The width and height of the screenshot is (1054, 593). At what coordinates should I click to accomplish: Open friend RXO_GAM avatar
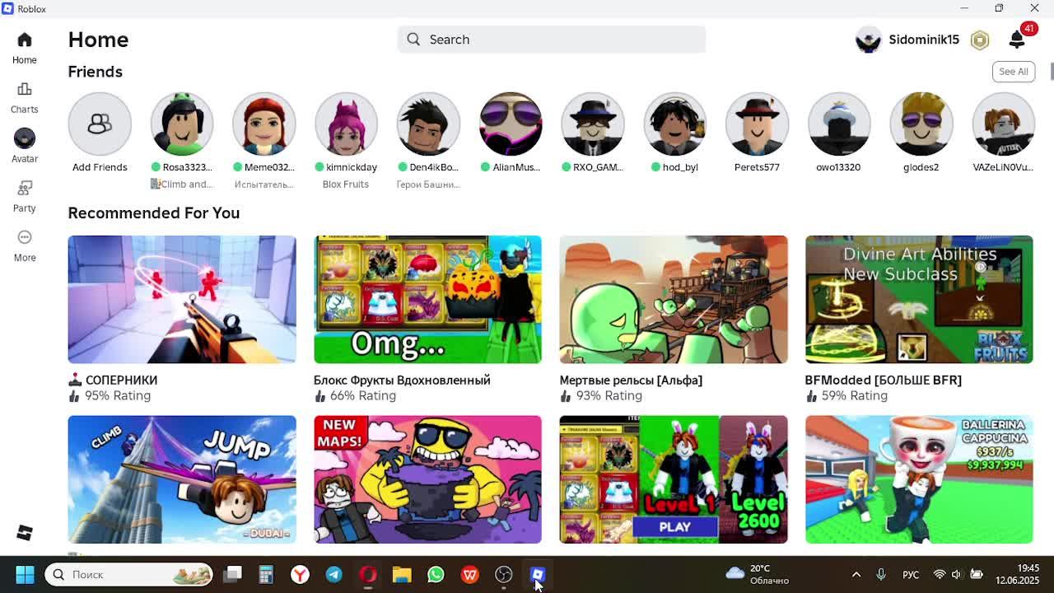tap(593, 124)
